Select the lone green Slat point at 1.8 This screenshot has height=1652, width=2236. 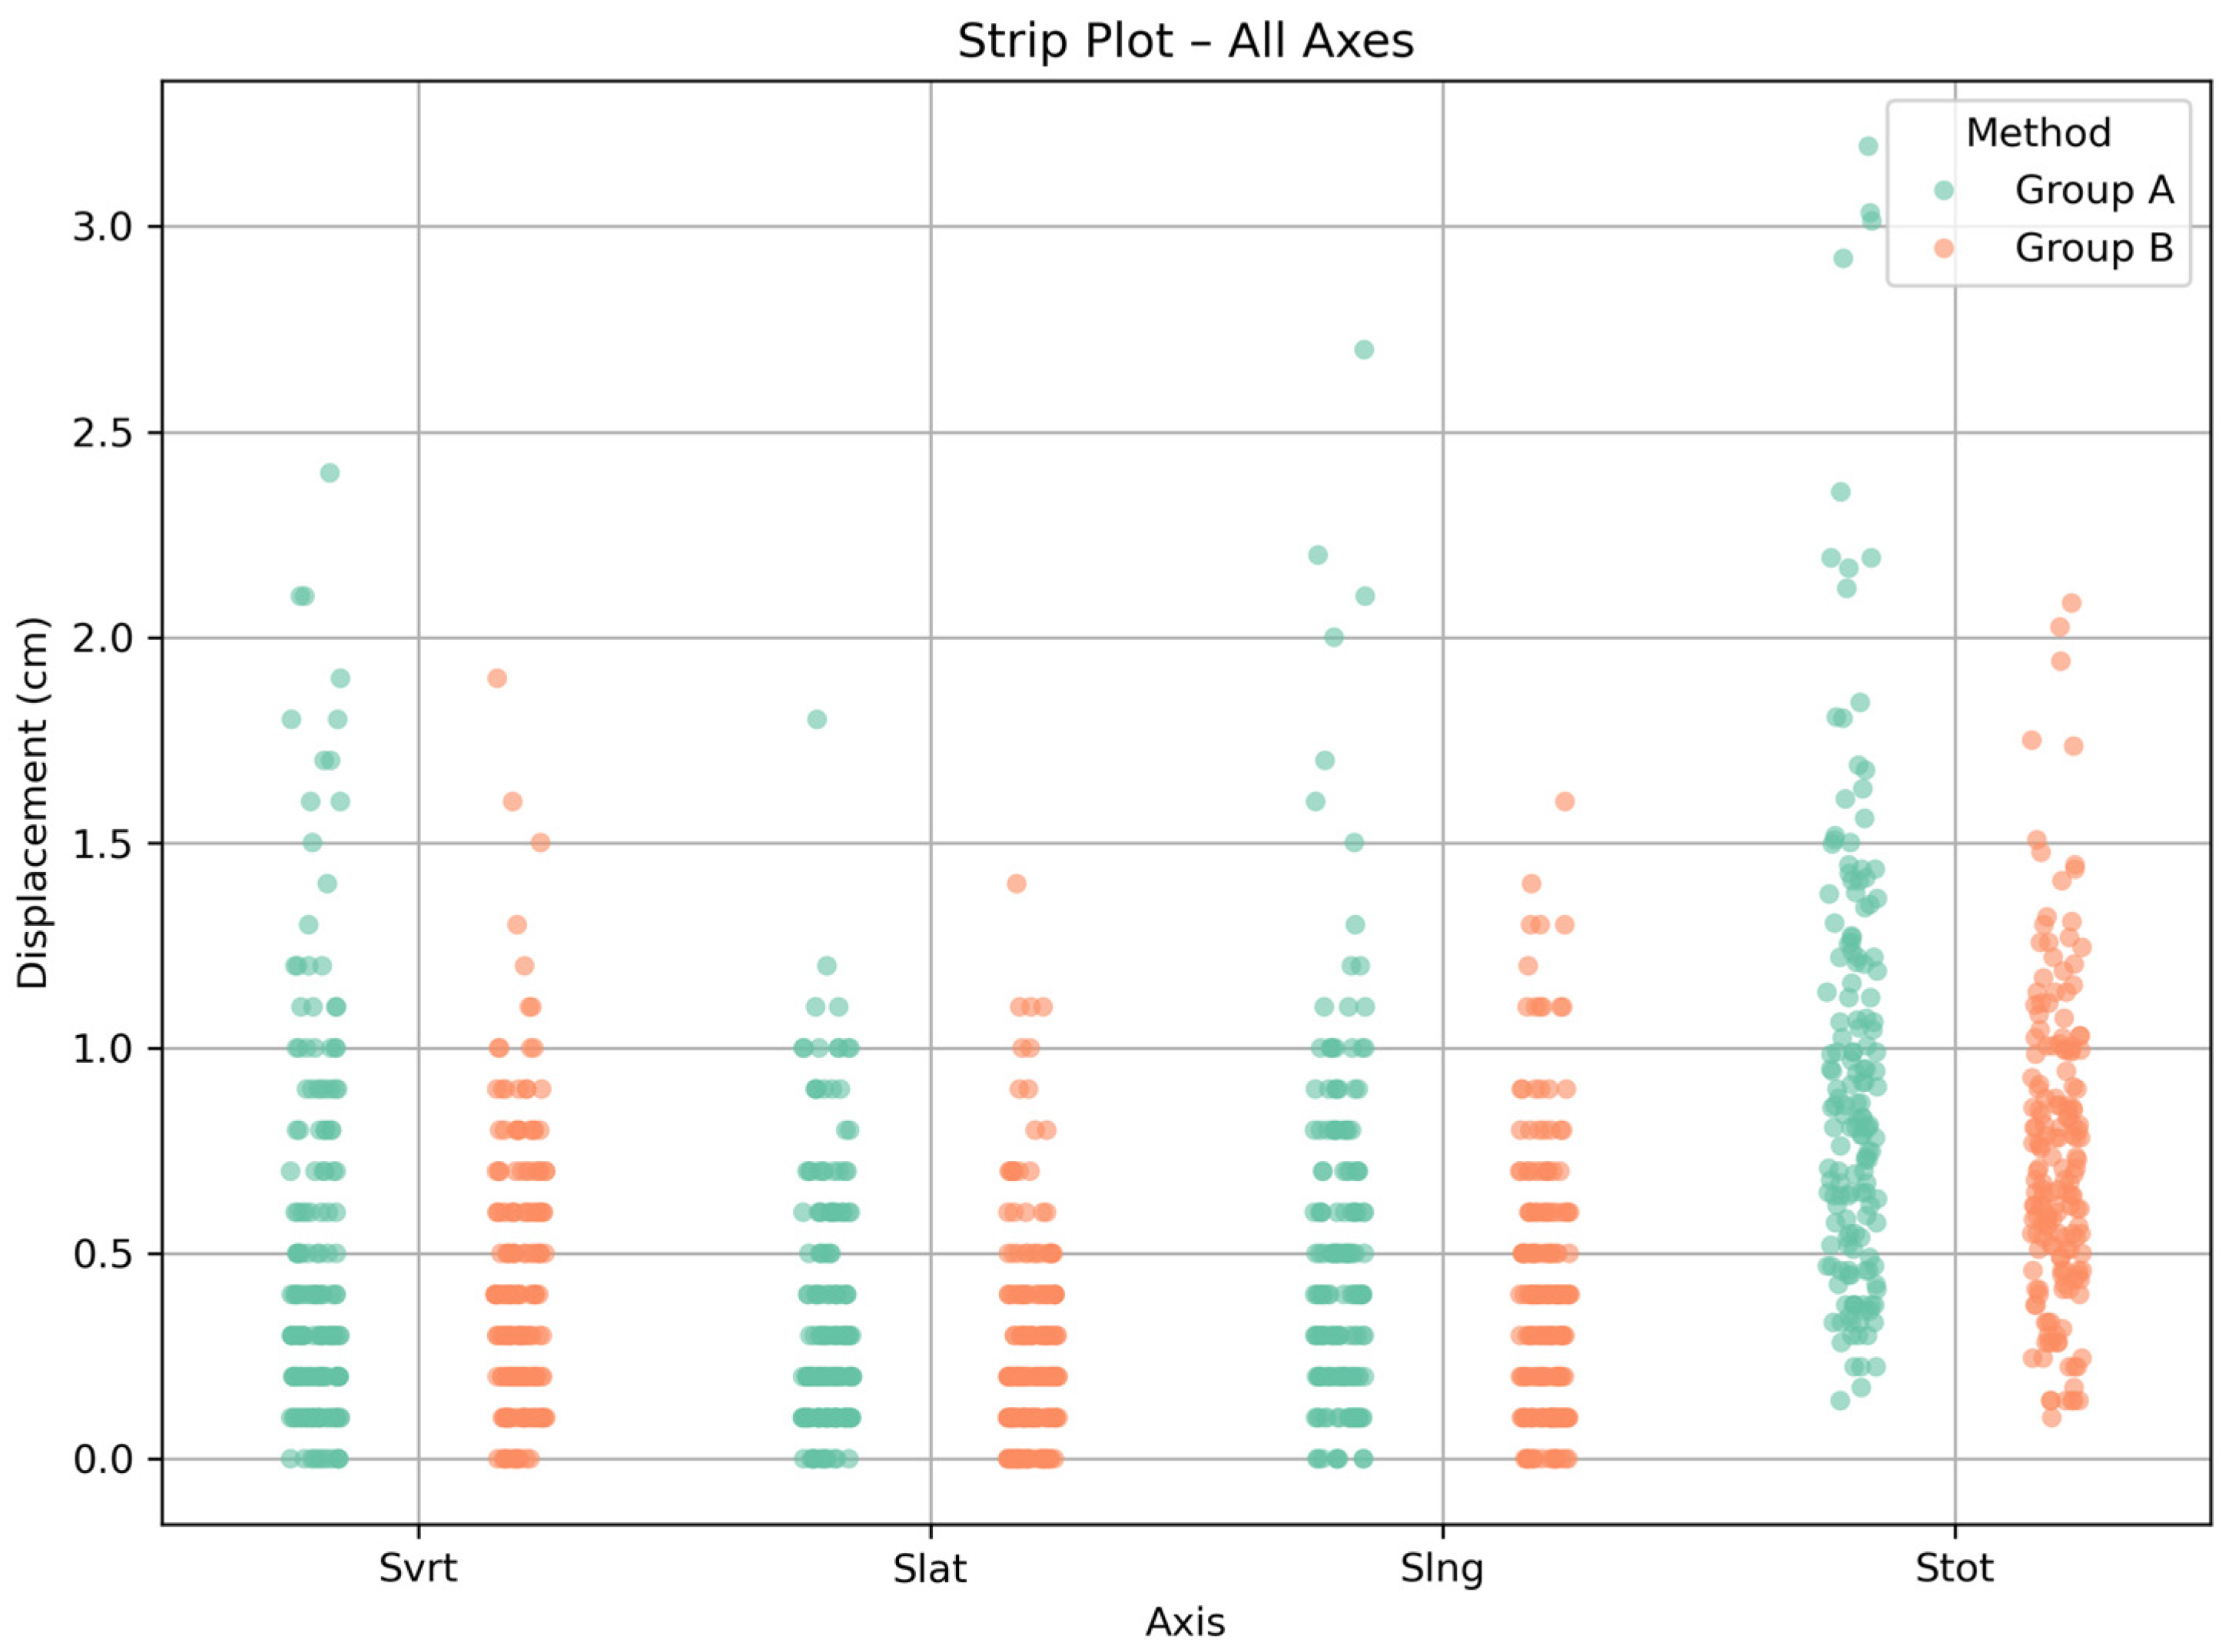(817, 720)
